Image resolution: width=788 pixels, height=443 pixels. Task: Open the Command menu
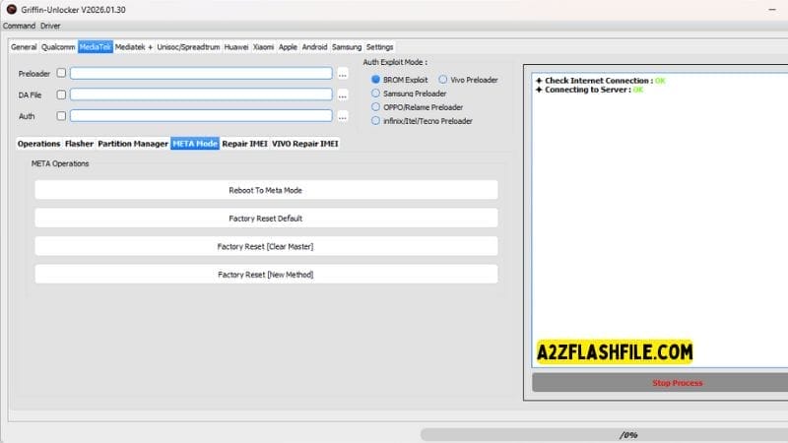[x=19, y=26]
